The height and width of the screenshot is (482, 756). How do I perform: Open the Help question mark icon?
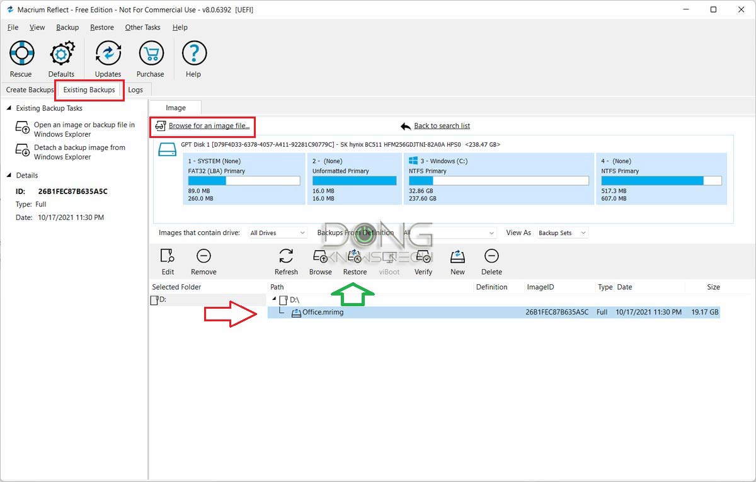coord(193,59)
